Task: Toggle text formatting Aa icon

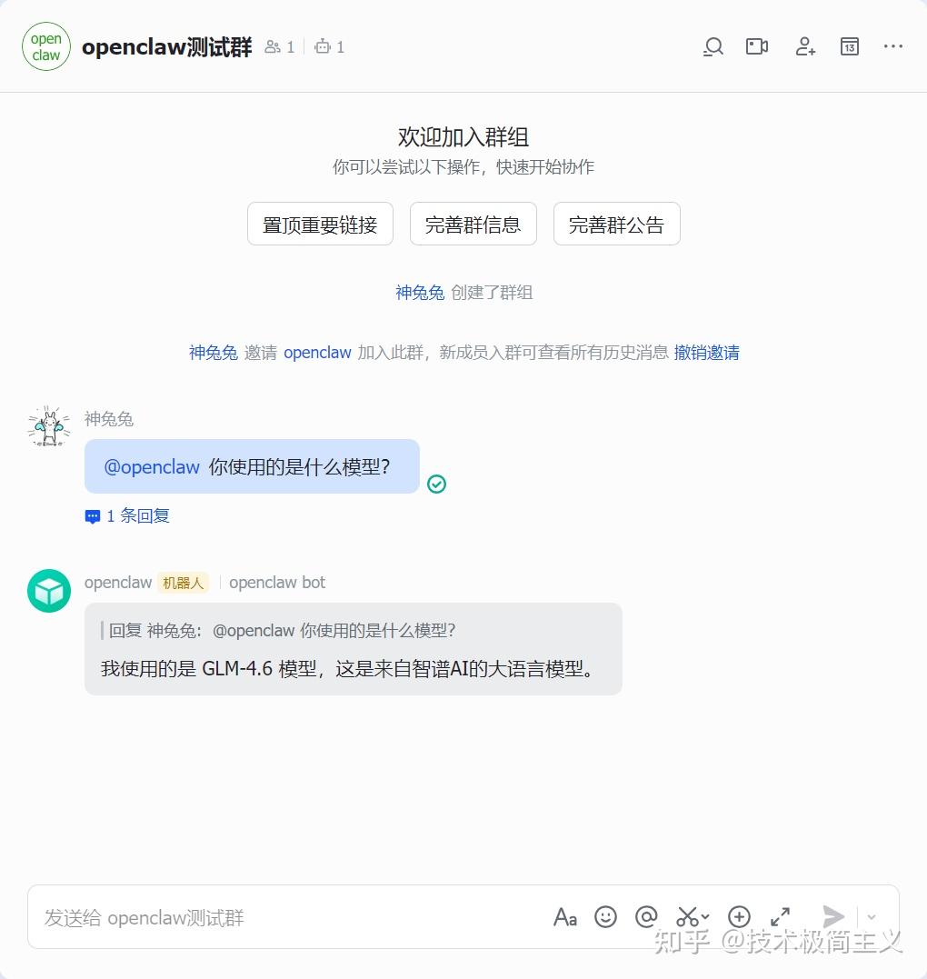Action: click(x=565, y=916)
